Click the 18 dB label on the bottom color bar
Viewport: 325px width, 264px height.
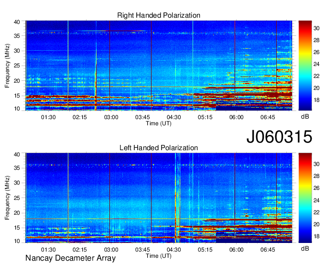316,236
